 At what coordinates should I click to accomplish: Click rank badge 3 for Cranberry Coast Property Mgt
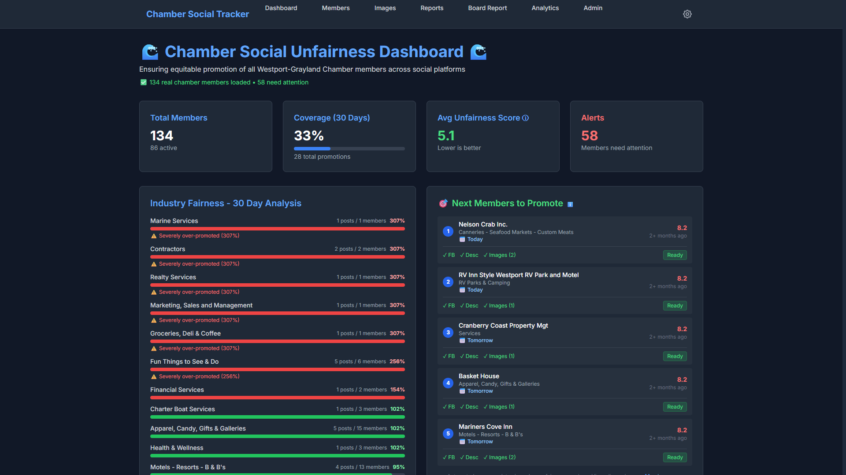coord(448,332)
